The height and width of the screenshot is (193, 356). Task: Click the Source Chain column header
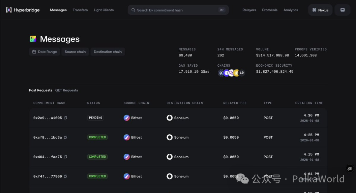136,103
